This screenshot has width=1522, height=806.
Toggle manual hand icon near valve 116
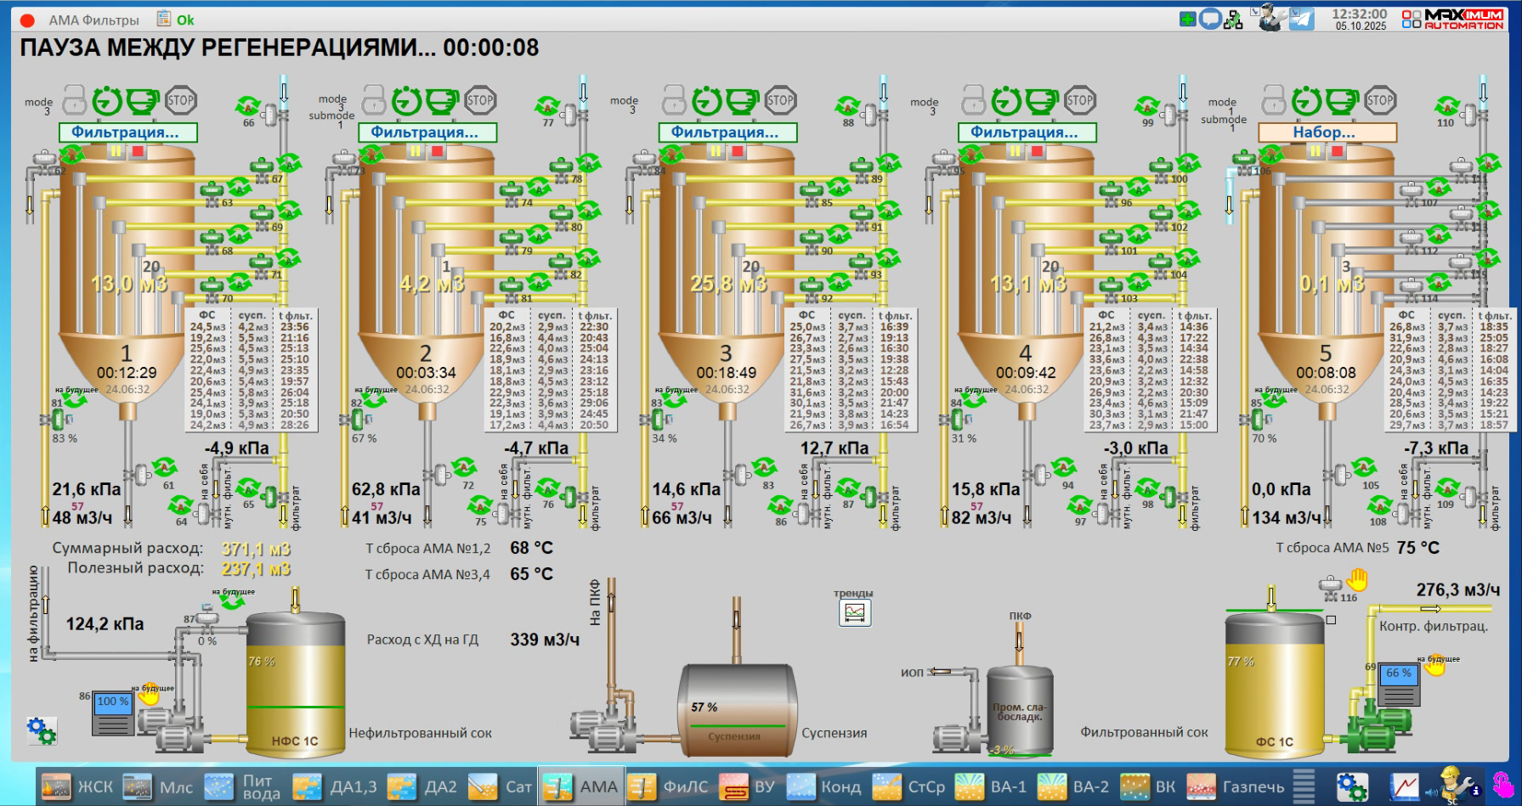click(x=1357, y=580)
